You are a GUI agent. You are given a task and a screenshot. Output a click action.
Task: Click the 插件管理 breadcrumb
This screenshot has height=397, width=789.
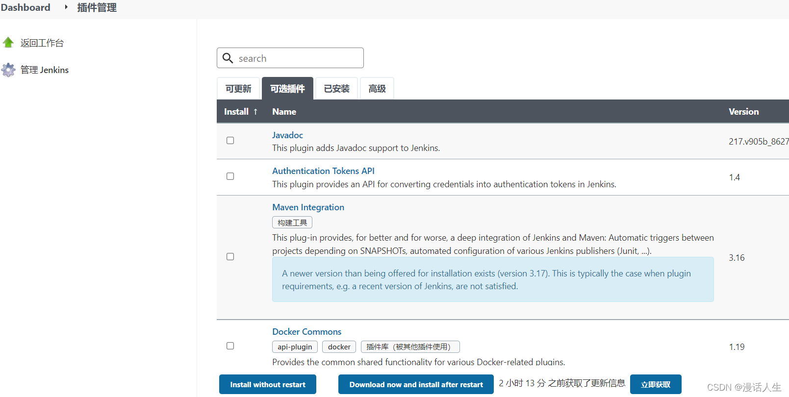point(97,7)
